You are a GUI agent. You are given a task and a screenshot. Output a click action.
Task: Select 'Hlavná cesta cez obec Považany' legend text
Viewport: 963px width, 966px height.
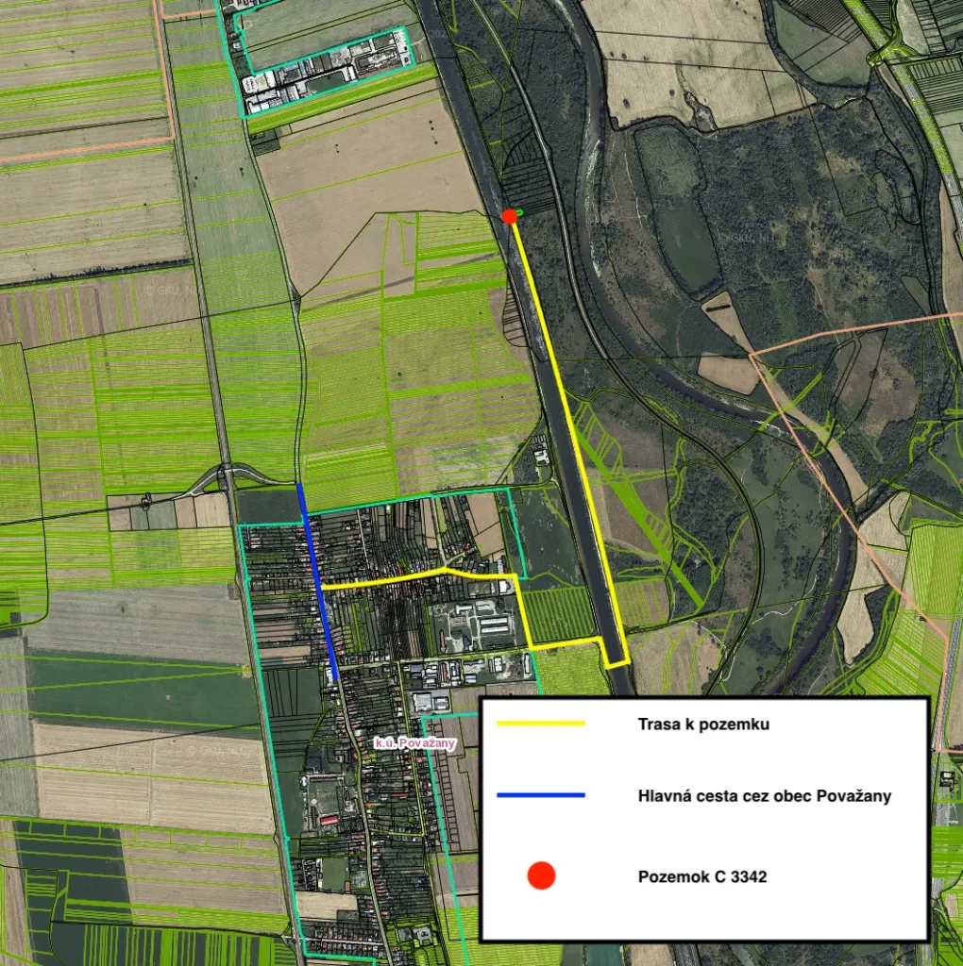tap(764, 796)
